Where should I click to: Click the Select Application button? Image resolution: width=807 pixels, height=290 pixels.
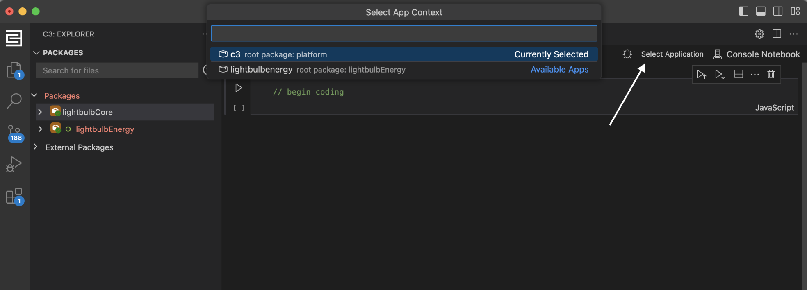(672, 54)
